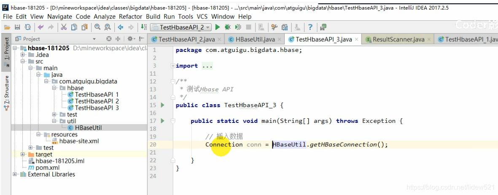Screen dimensions: 498x195
Task: Expand the .idea folder
Action: 22,55
